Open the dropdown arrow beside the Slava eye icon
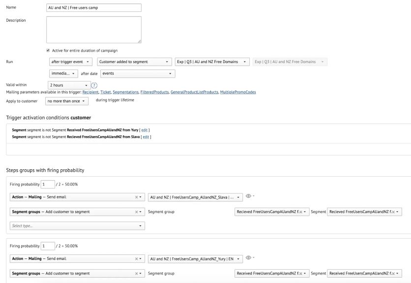This screenshot has width=411, height=283. tap(254, 196)
